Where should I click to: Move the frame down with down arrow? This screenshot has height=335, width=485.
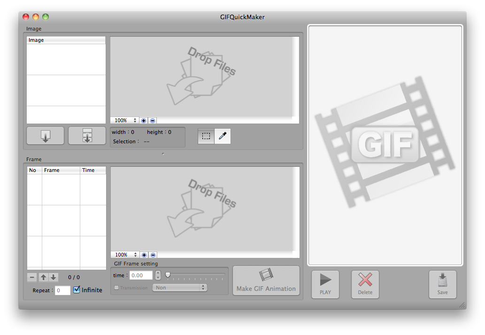click(x=53, y=277)
